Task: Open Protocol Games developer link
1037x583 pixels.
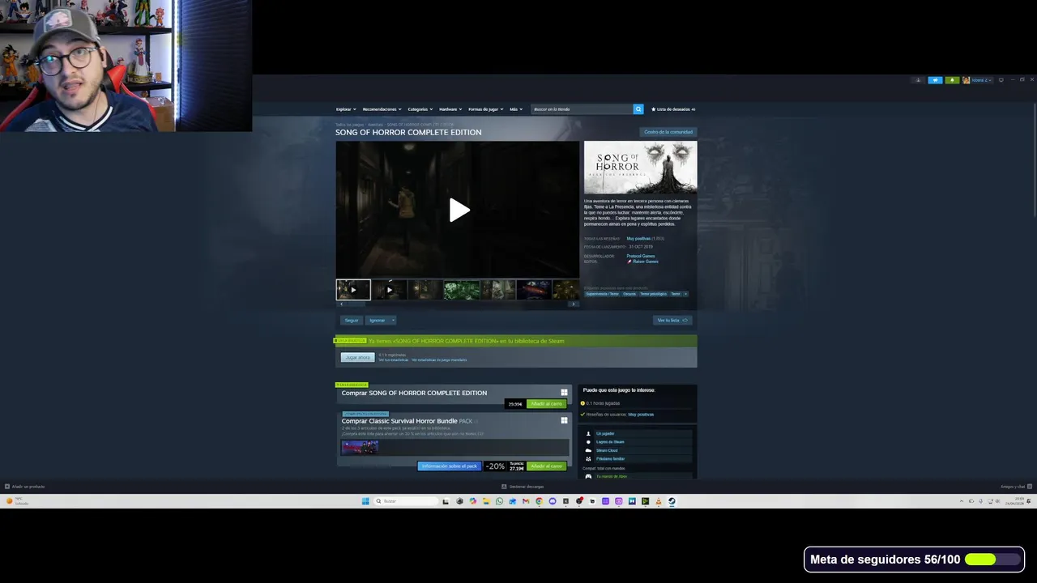Action: click(640, 256)
